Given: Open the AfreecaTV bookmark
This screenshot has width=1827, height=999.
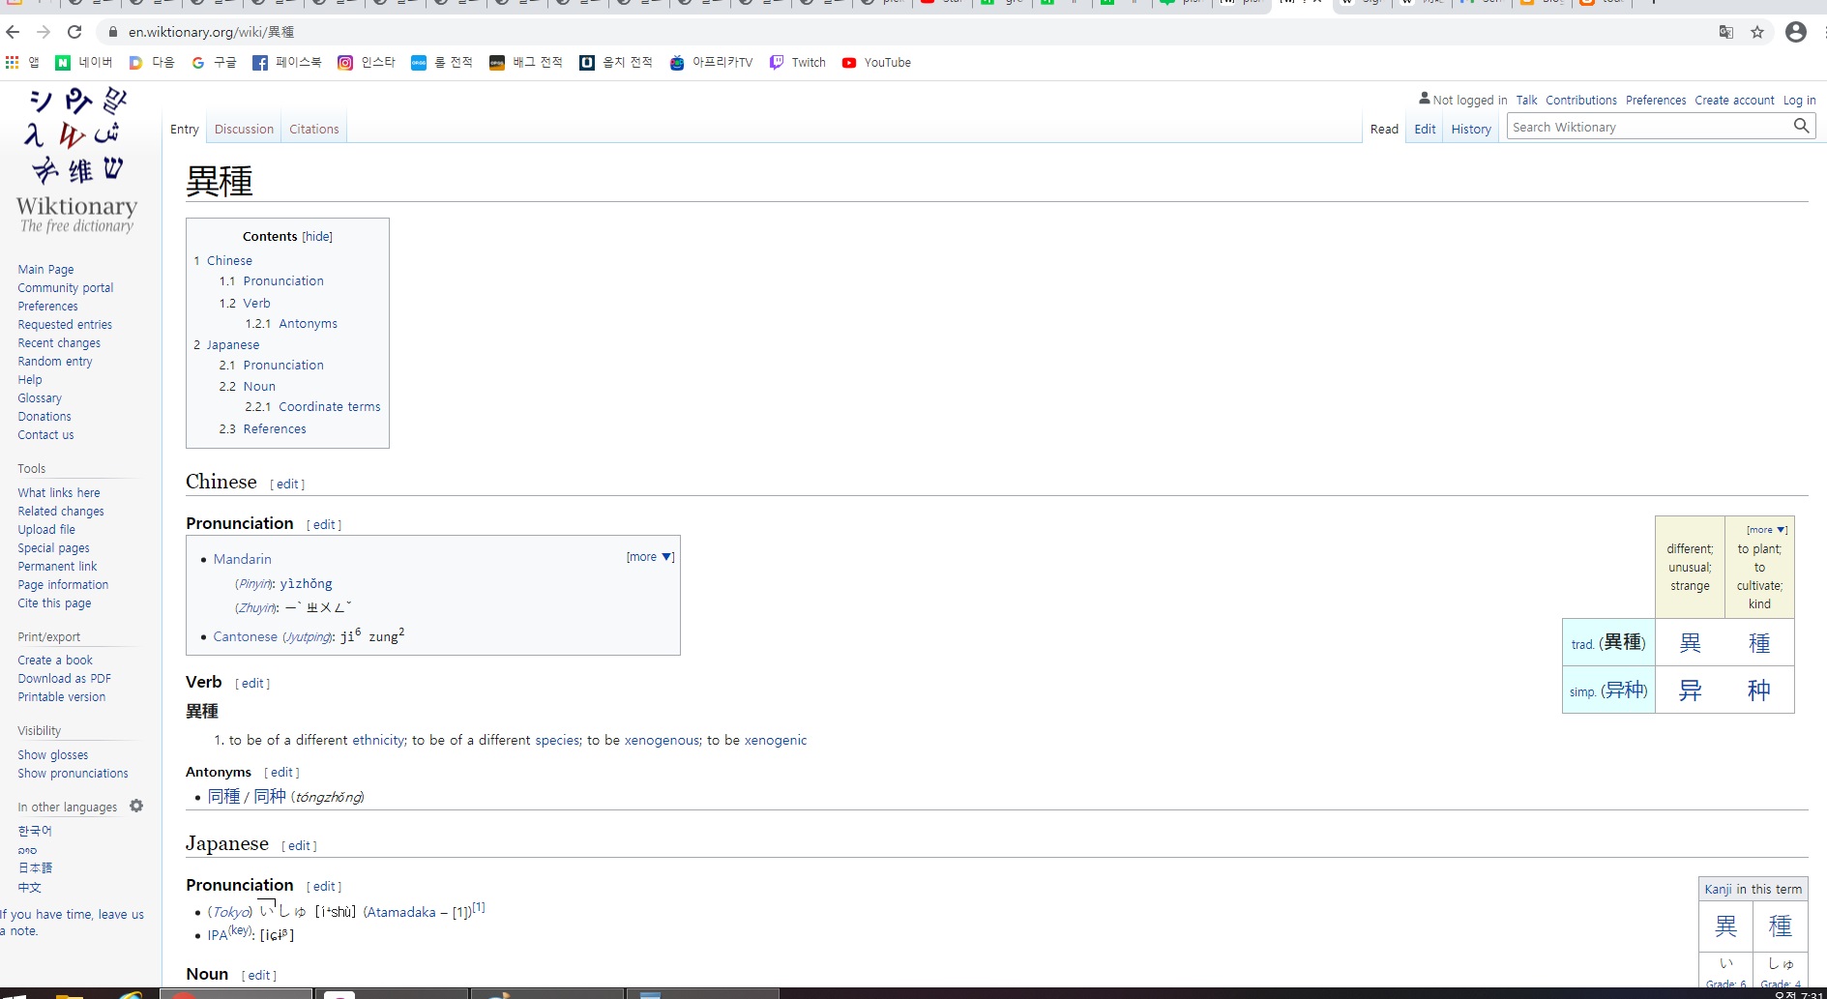Looking at the screenshot, I should pyautogui.click(x=711, y=62).
